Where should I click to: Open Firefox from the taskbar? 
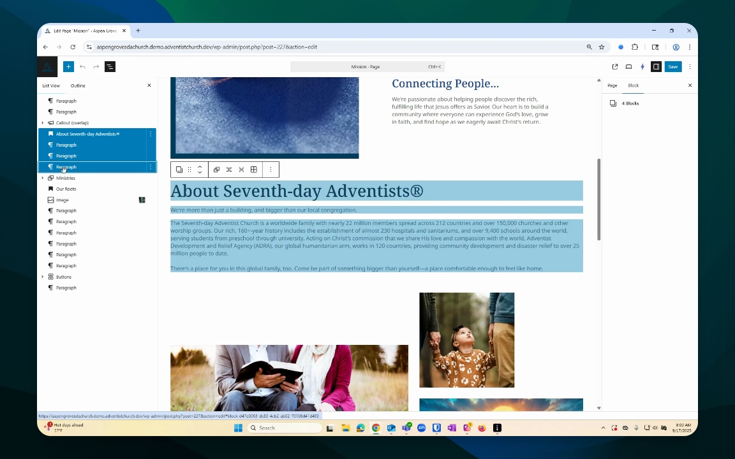(482, 428)
